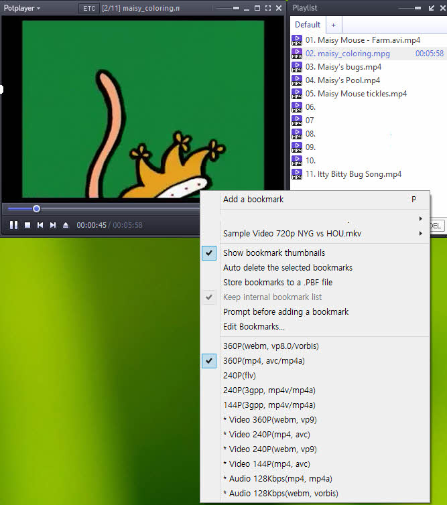
Task: Click the ETC button in title bar
Action: (x=89, y=9)
